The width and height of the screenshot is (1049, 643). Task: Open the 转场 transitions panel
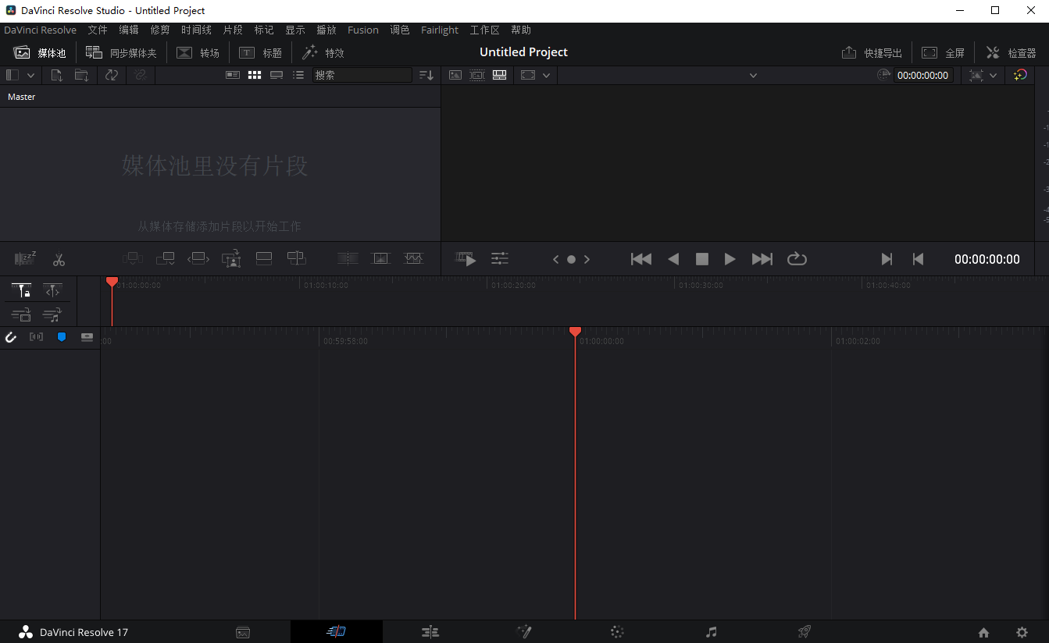tap(198, 52)
